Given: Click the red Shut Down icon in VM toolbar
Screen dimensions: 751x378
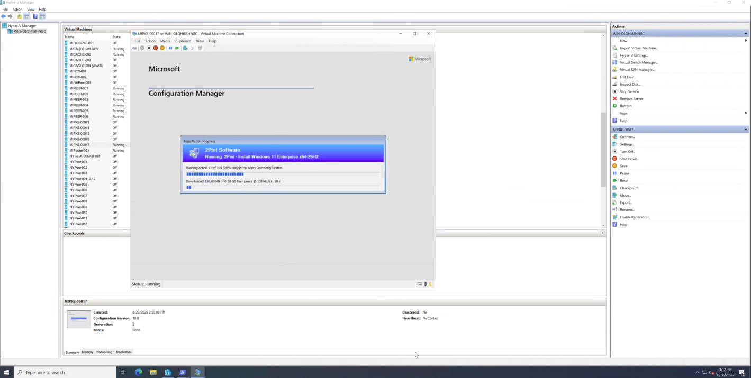Looking at the screenshot, I should click(x=156, y=48).
